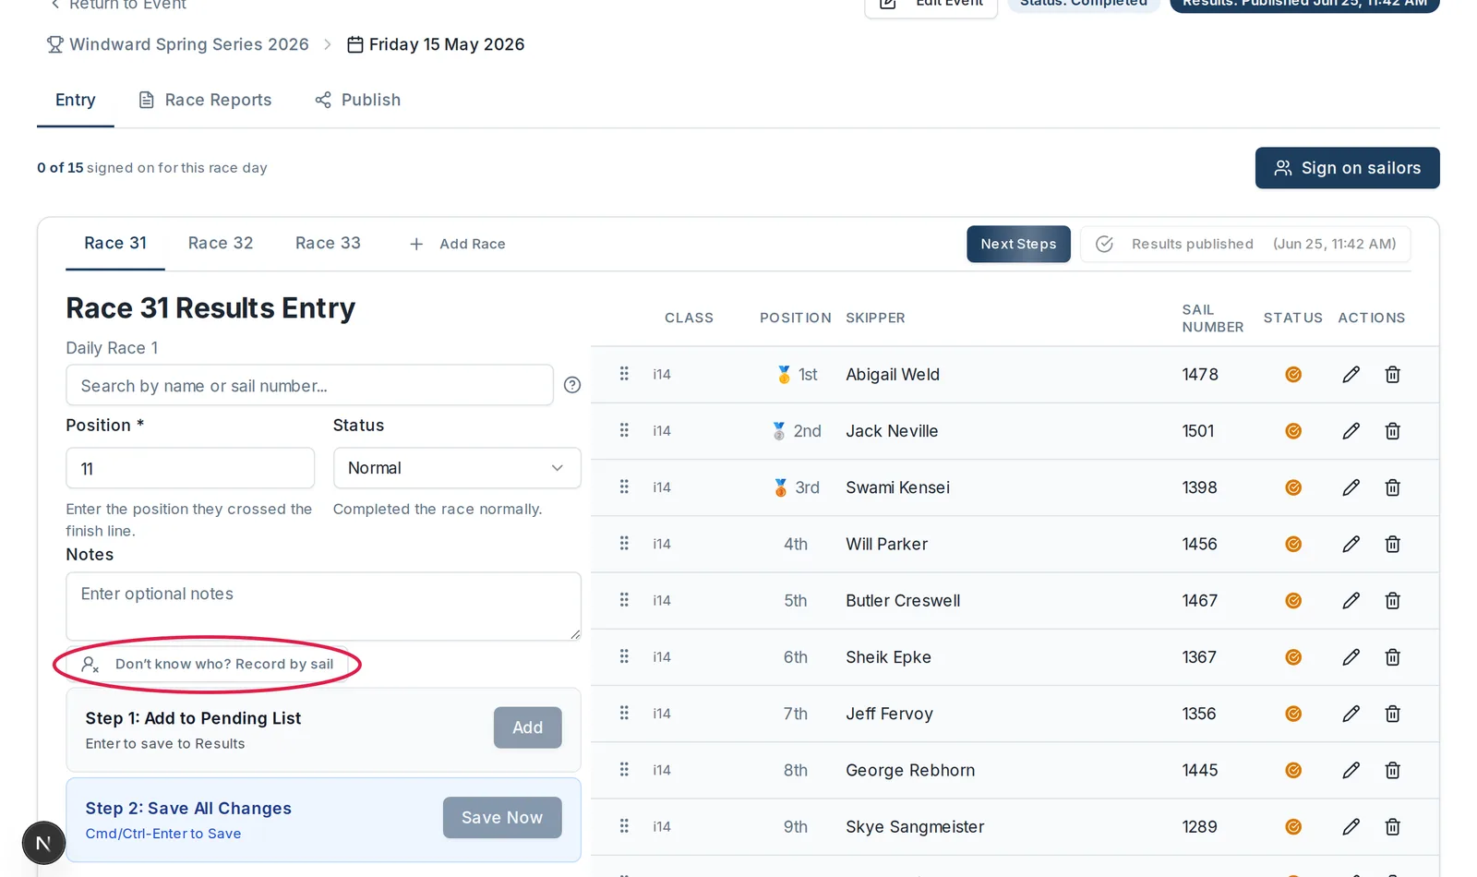Open the Race Reports tab

pyautogui.click(x=205, y=100)
